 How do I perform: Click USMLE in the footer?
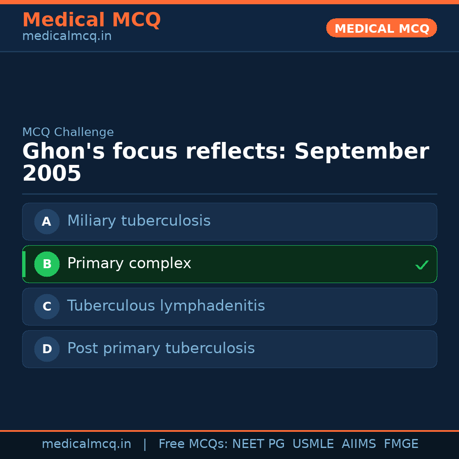(313, 444)
